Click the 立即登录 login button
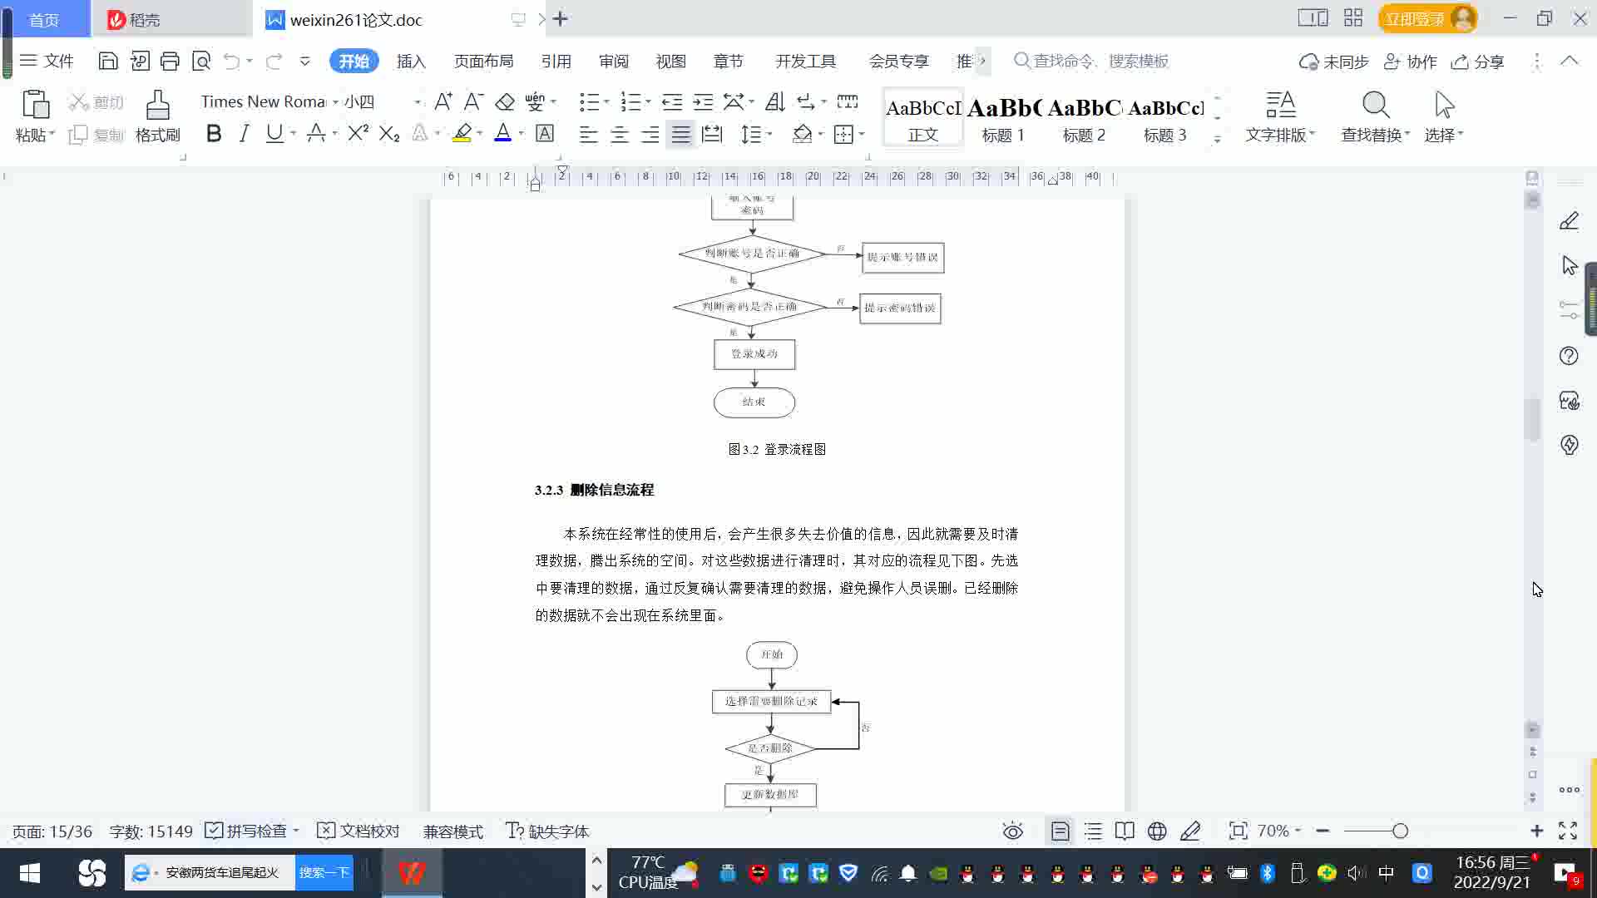 point(1414,18)
